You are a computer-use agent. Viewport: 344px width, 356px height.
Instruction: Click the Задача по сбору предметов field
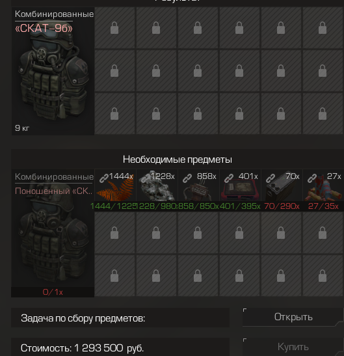pos(120,318)
